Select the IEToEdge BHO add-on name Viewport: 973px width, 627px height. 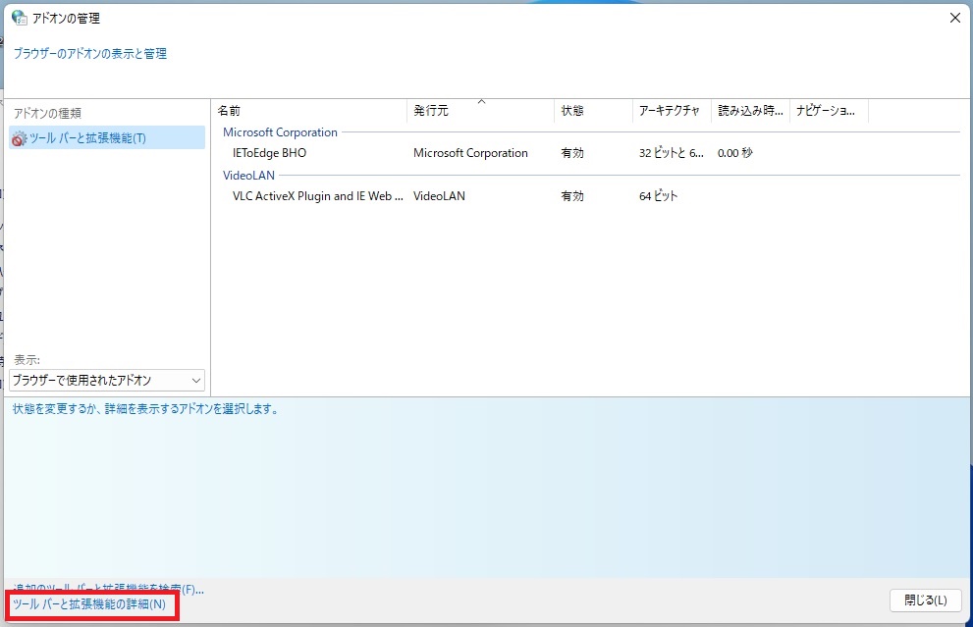pyautogui.click(x=269, y=153)
